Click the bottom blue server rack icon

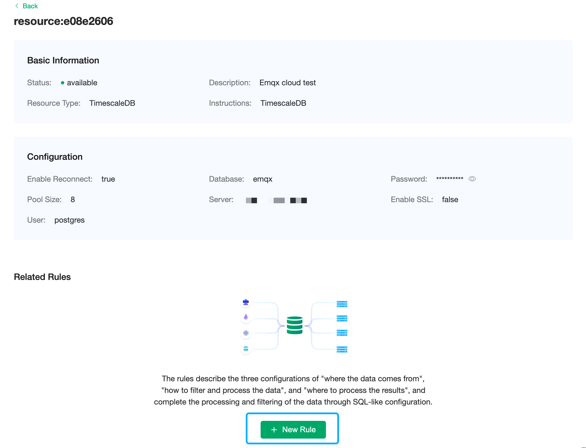coord(342,349)
